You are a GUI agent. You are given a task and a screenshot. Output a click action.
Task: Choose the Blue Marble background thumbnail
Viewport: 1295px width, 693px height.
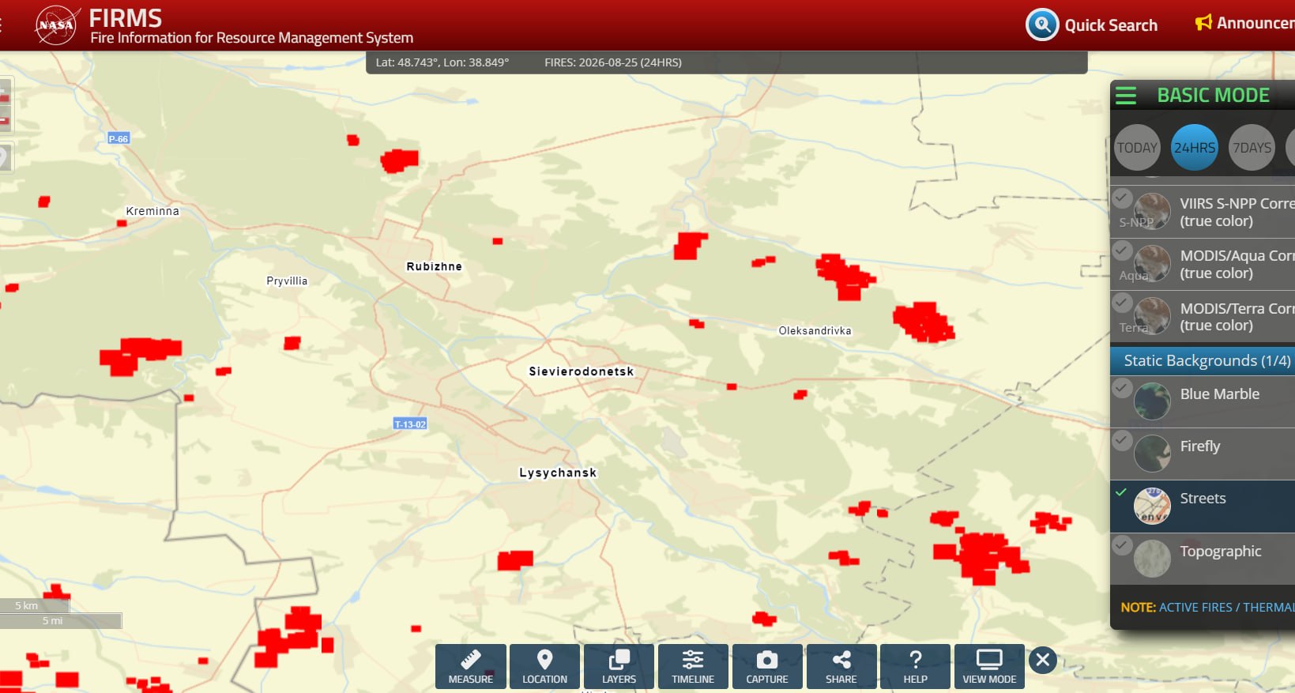pyautogui.click(x=1152, y=401)
